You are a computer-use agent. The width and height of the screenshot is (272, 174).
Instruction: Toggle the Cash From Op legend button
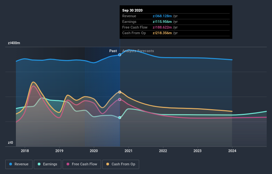[x=121, y=164]
